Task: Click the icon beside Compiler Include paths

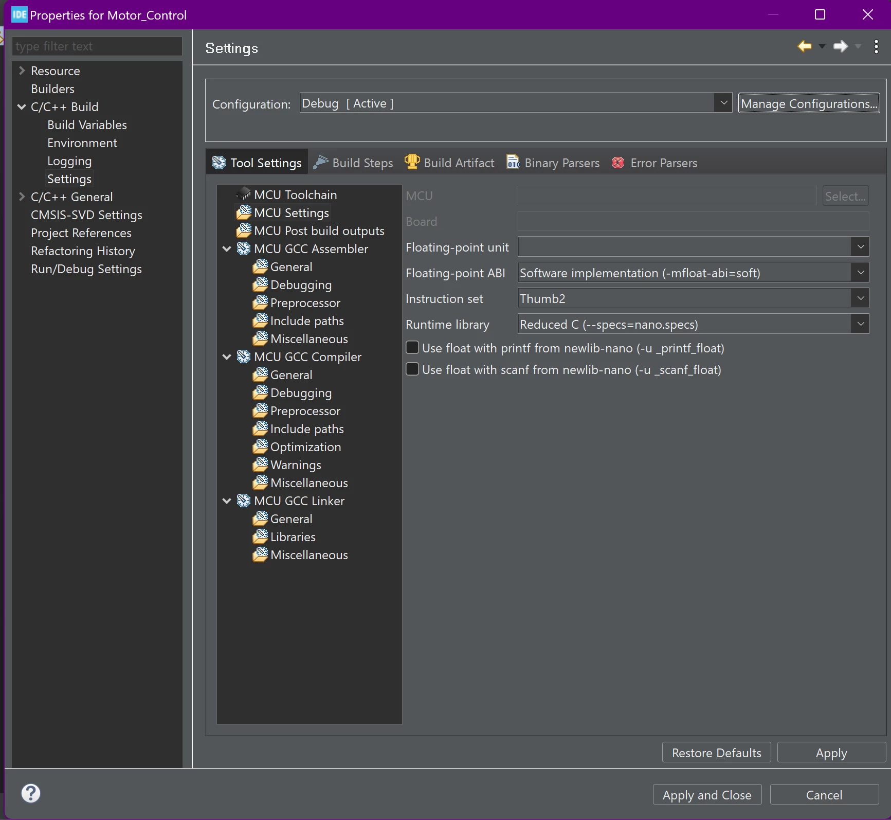Action: pos(260,429)
